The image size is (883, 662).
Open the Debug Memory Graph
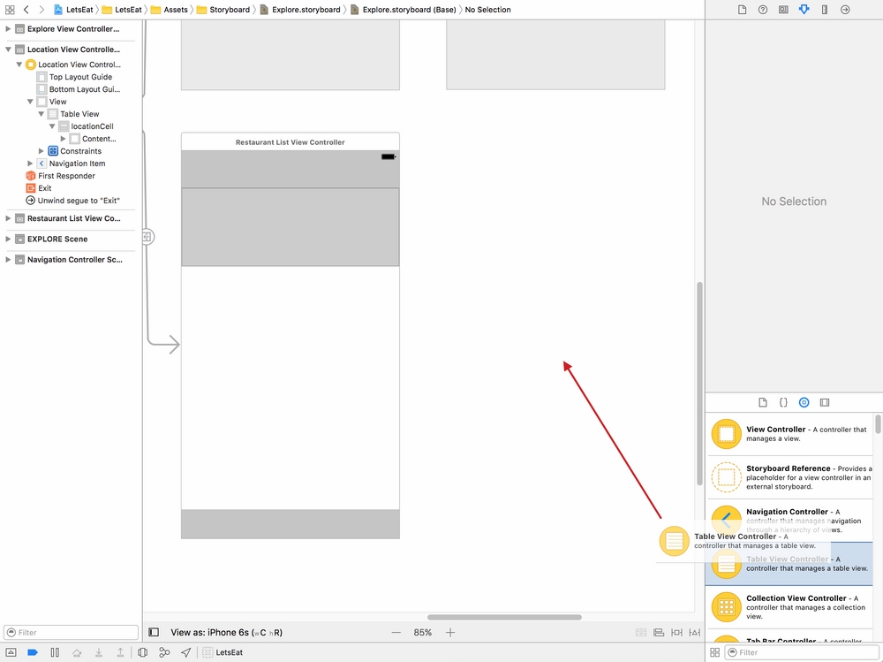tap(164, 652)
